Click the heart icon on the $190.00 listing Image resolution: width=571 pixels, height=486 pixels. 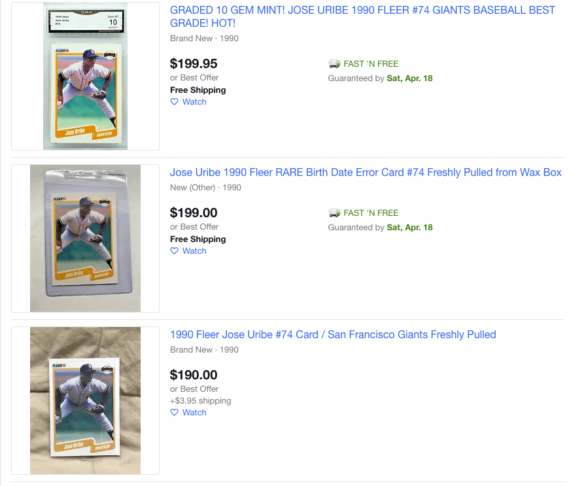(174, 413)
